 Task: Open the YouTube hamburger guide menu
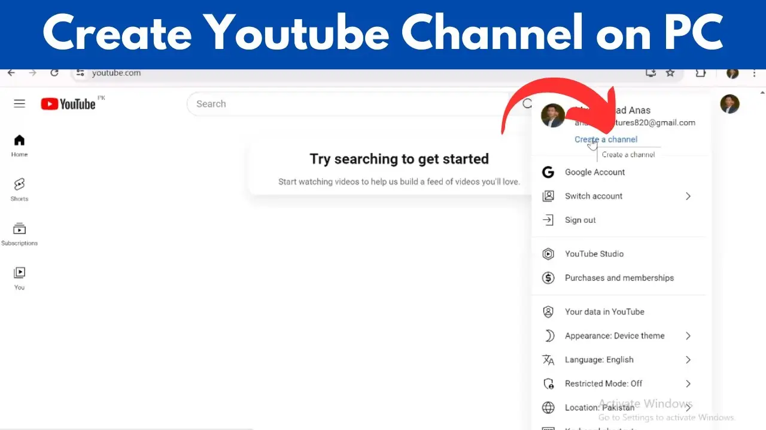pos(19,104)
